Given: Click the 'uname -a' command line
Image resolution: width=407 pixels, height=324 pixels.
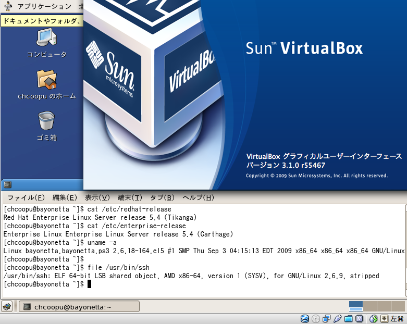Looking at the screenshot, I should [60, 242].
